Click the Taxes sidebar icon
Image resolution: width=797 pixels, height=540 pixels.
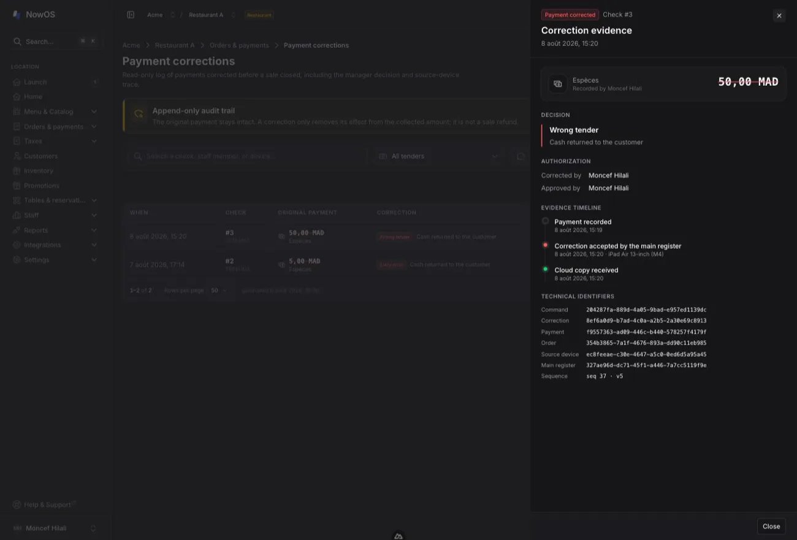pos(17,142)
